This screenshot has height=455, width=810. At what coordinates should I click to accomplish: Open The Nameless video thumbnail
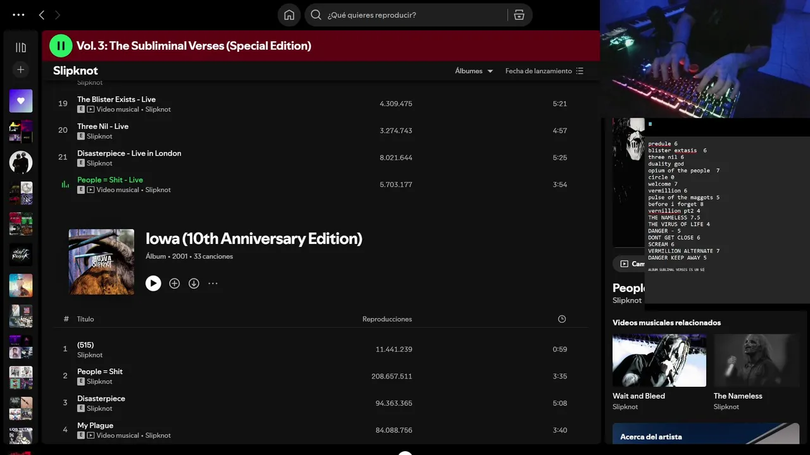[x=757, y=360]
